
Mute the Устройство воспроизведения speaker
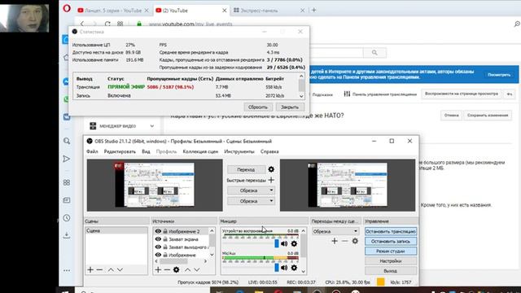pyautogui.click(x=284, y=244)
